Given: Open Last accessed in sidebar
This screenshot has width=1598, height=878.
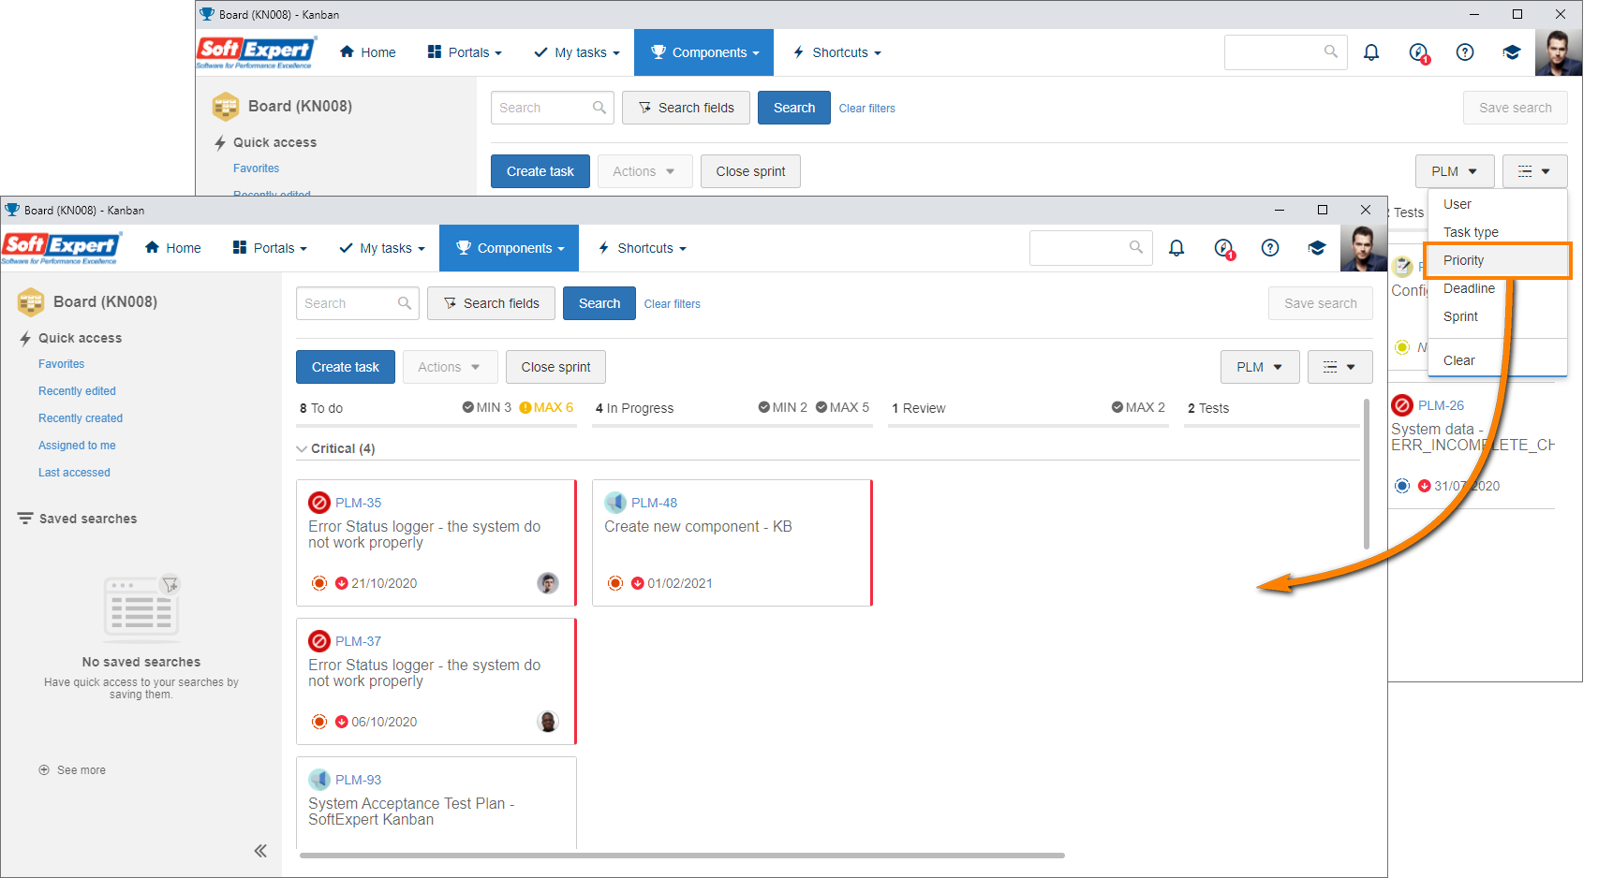Looking at the screenshot, I should [74, 473].
